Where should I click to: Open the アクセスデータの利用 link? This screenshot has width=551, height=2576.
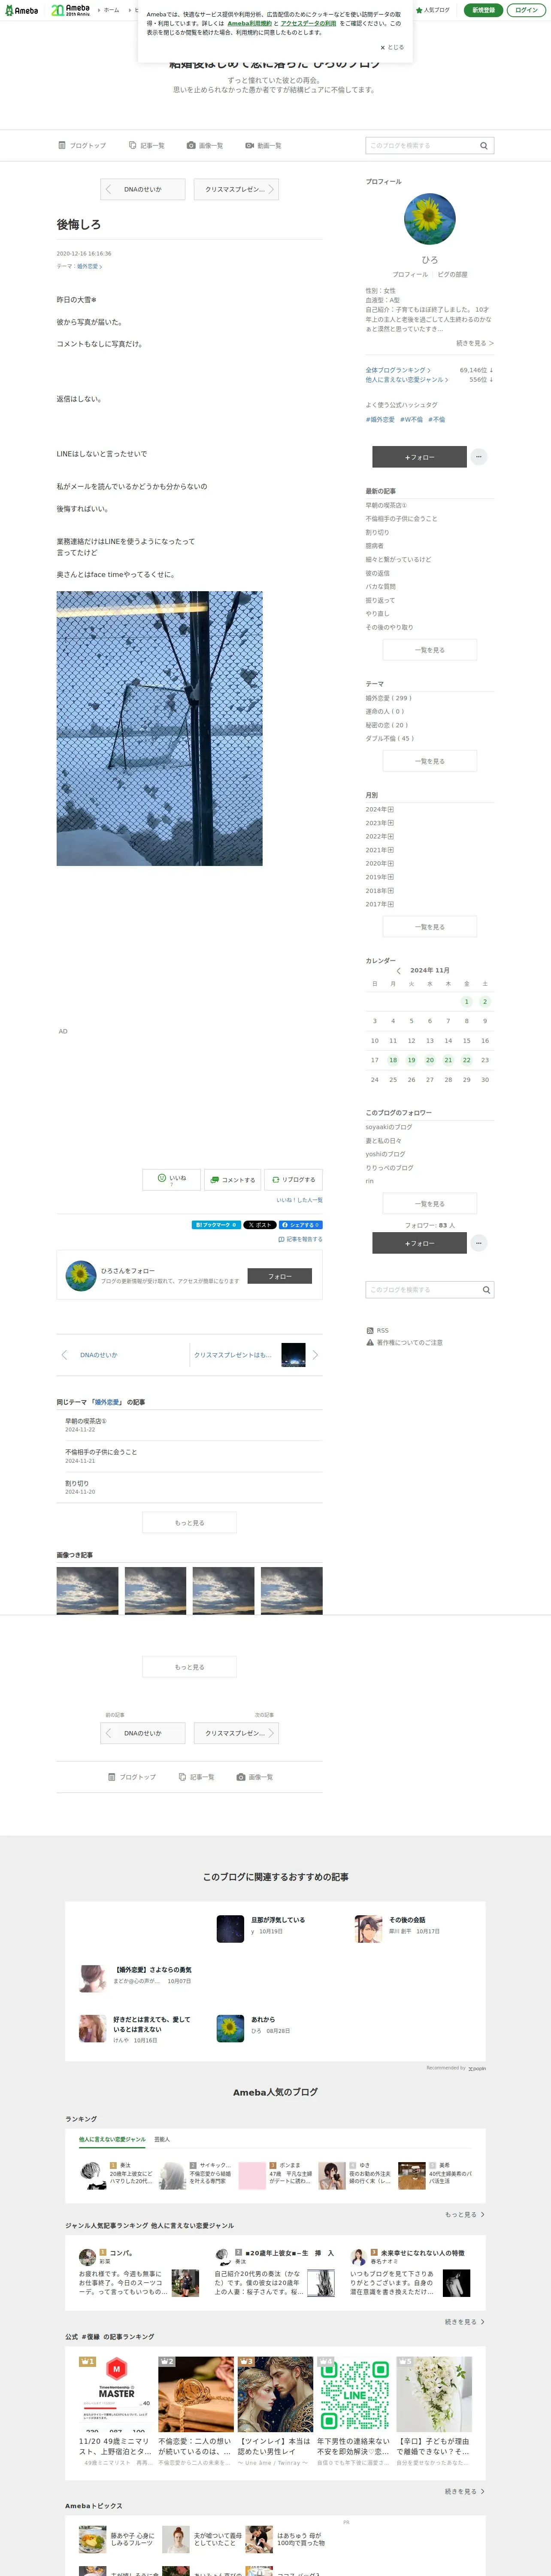[308, 23]
